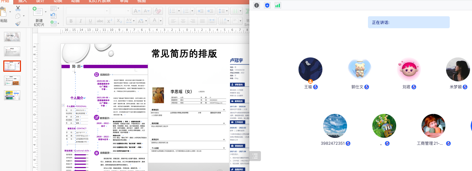This screenshot has height=171, width=472.
Task: Click the Paste clipboard icon
Action: pos(3,12)
